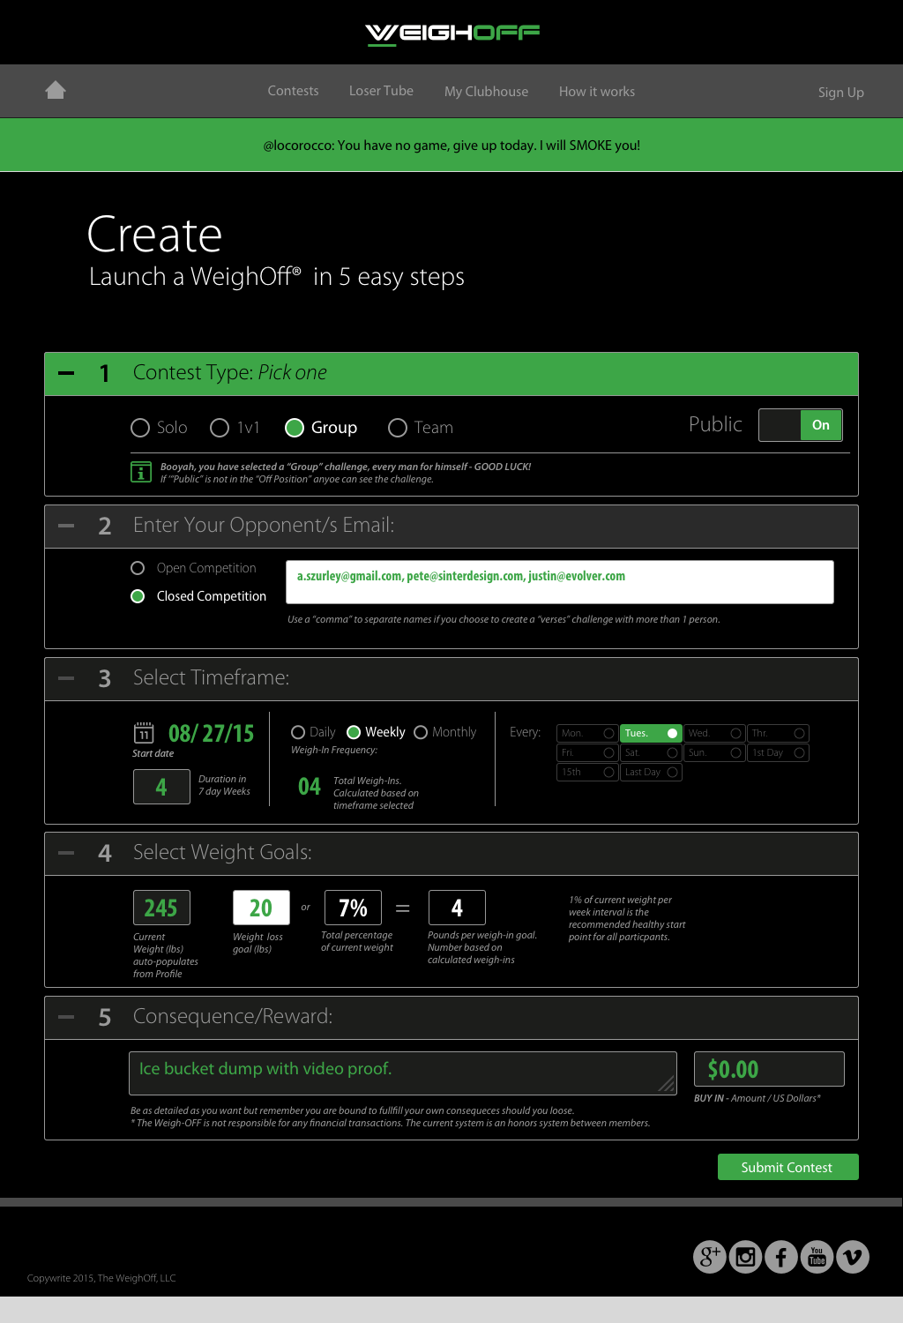903x1323 pixels.
Task: Click the total weigh-ins value 04
Action: pyautogui.click(x=310, y=787)
